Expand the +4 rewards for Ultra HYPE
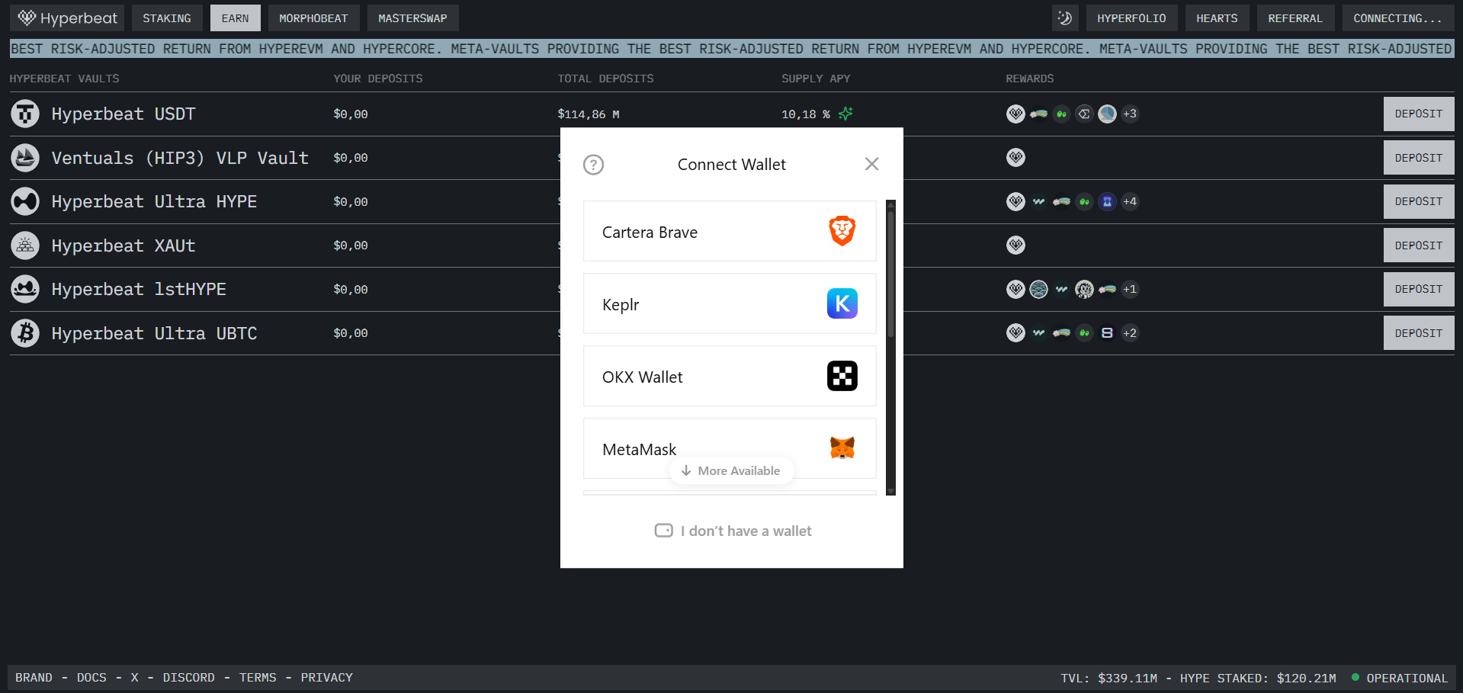The height and width of the screenshot is (693, 1463). [x=1129, y=201]
